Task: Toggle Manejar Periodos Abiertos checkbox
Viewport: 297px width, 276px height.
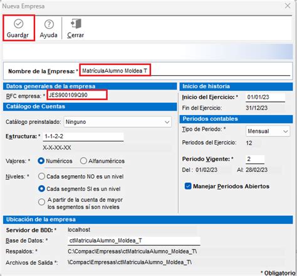Action: [188, 186]
